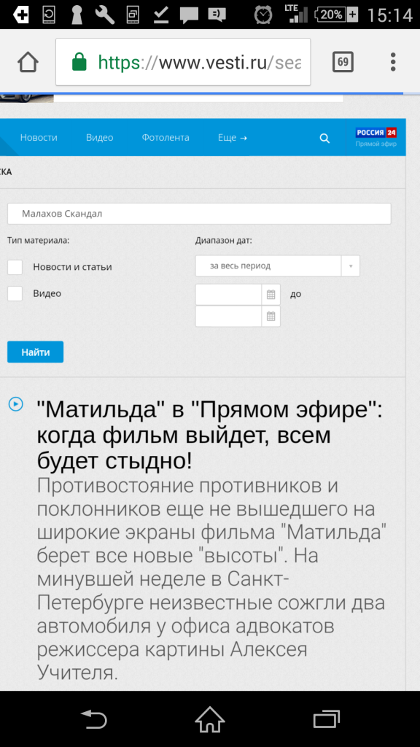The width and height of the screenshot is (420, 747).
Task: Expand the "за весь период" date range dropdown
Action: tap(278, 266)
